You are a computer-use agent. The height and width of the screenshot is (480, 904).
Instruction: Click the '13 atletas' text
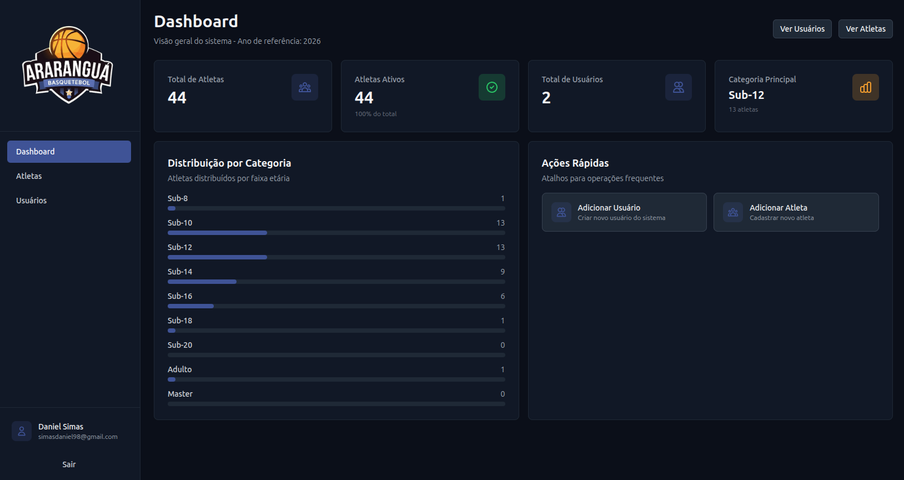click(744, 109)
